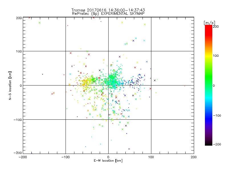The width and height of the screenshot is (228, 171).
Task: Click the isolated purple X marker near the plot bottom
Action: coord(129,149)
